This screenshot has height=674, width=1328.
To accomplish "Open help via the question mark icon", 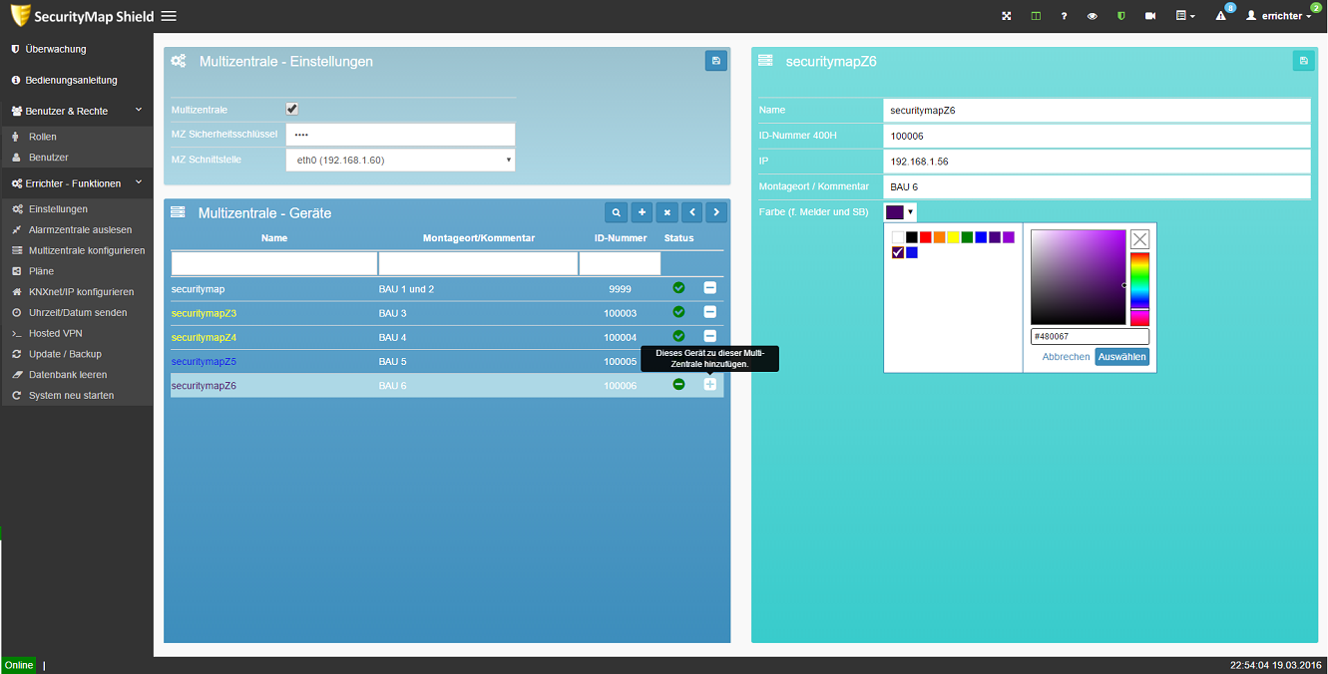I will click(1065, 16).
